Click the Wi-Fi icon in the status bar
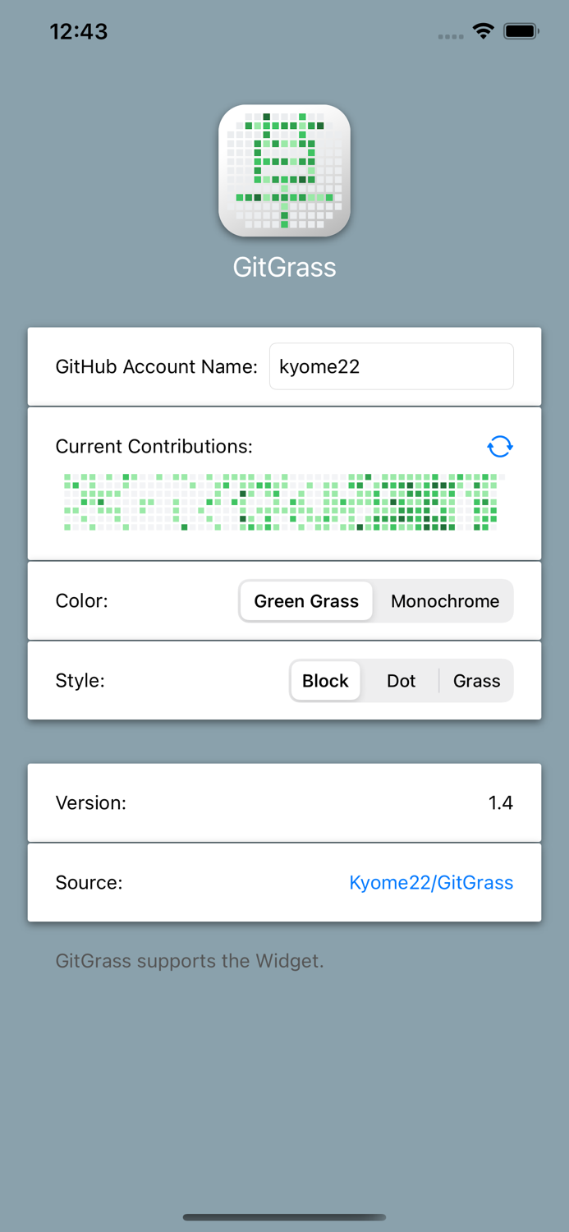Viewport: 569px width, 1232px height. click(484, 30)
